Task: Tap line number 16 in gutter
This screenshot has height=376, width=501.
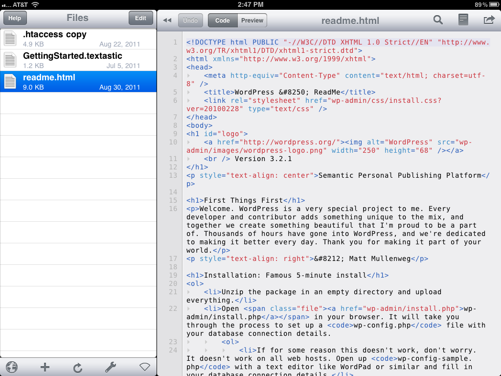Action: tap(173, 209)
